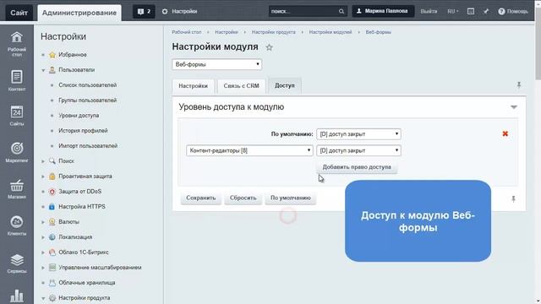Open Уровни доступа tree item
The width and height of the screenshot is (541, 304).
point(79,116)
